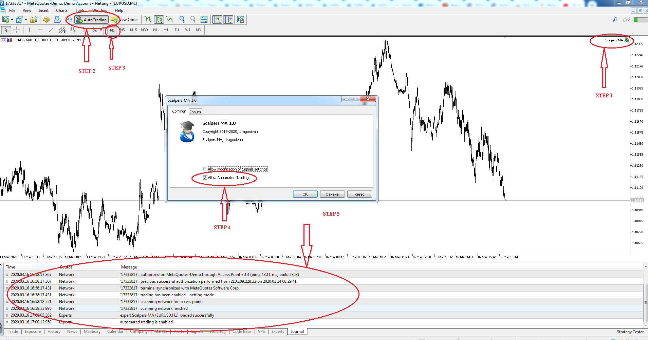Image resolution: width=648 pixels, height=340 pixels.
Task: Switch chart to bar chart
Action: (x=148, y=20)
